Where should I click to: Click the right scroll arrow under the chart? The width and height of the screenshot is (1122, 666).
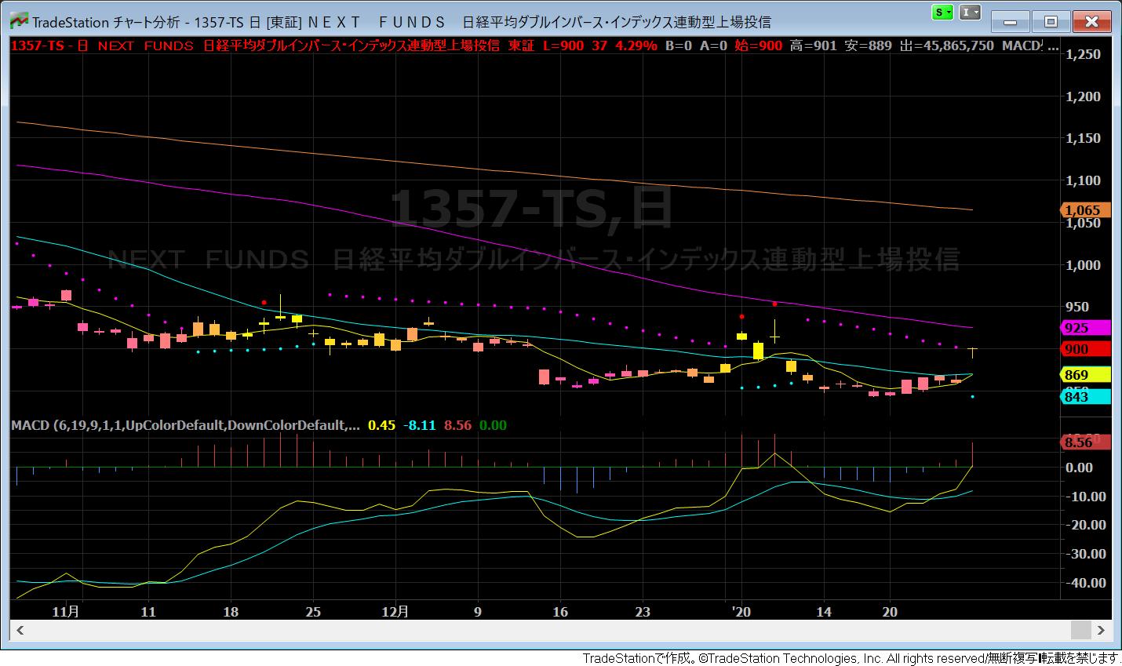click(1102, 629)
